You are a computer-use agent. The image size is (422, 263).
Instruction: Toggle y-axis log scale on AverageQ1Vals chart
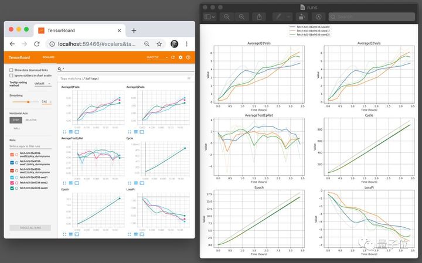[71, 132]
